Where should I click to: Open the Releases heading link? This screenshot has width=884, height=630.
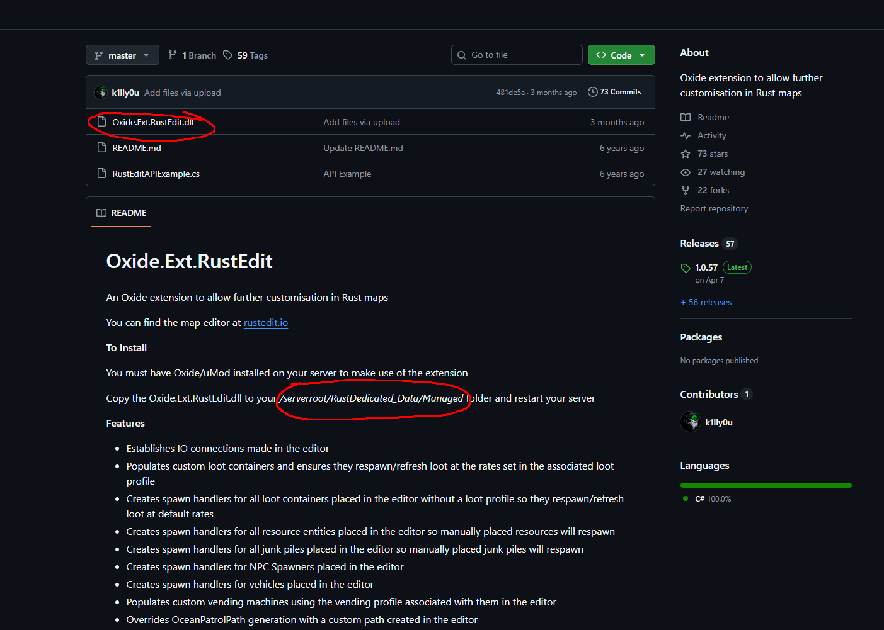[699, 243]
